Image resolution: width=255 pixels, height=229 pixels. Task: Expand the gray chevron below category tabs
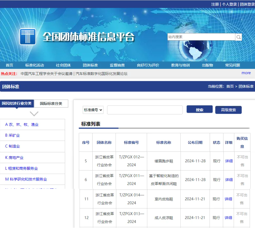(x=34, y=114)
